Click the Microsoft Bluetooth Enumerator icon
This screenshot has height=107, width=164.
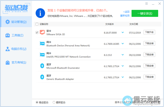[x=42, y=66]
